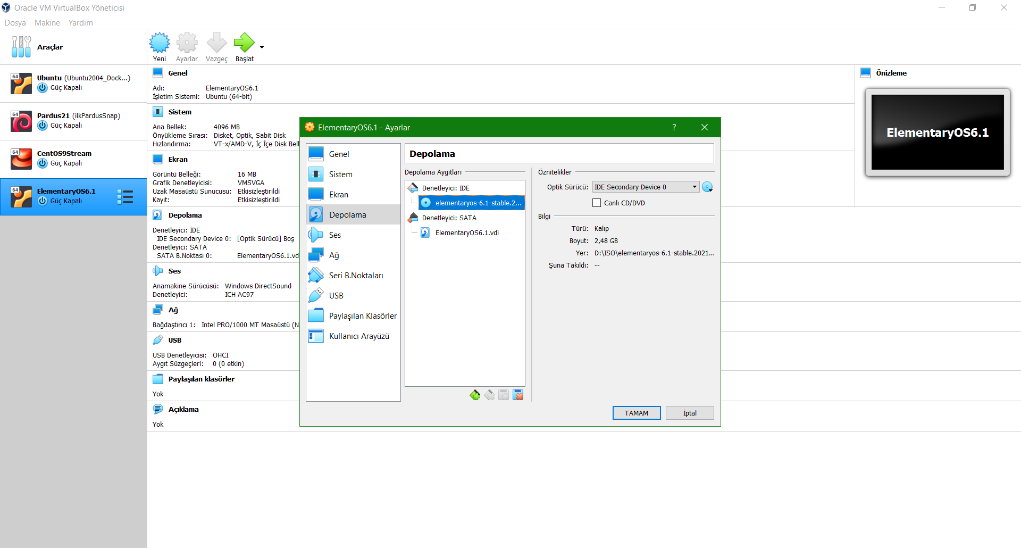Viewport: 1021px width, 548px height.
Task: Click add attachment icon below storage tree
Action: pos(504,395)
